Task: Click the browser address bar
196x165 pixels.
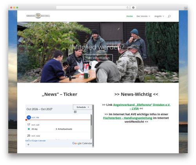Action: (93, 8)
